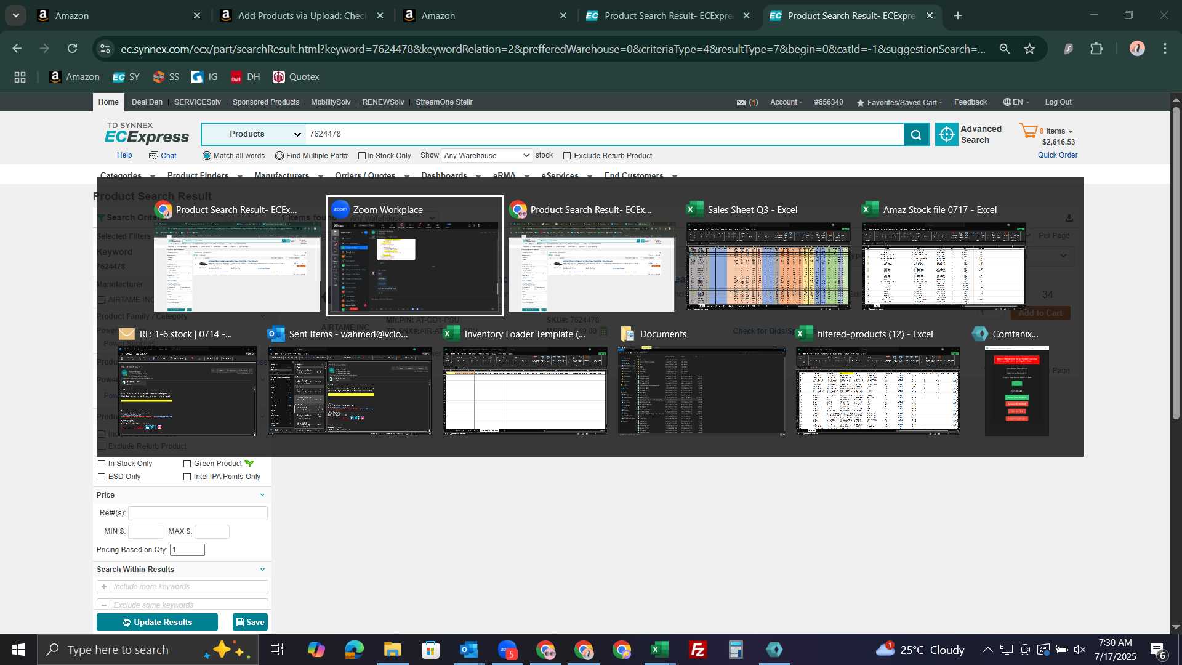The width and height of the screenshot is (1182, 665).
Task: Open Chat link
Action: [x=163, y=156]
